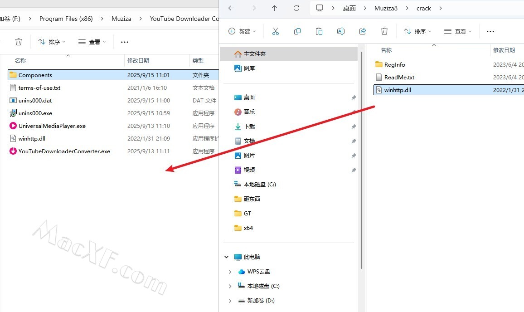Expand 本地磁盘 (C:) under 此电脑

click(x=230, y=286)
